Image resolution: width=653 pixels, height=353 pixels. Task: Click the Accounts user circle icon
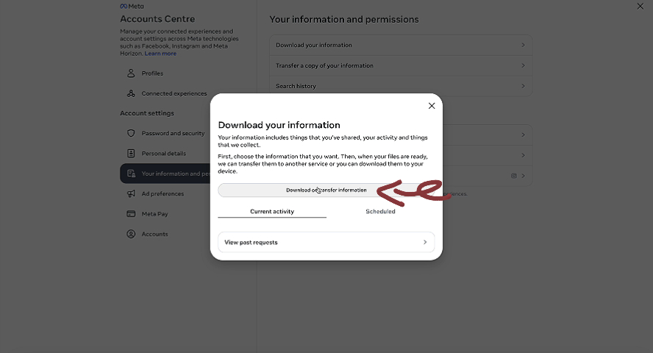click(x=131, y=234)
